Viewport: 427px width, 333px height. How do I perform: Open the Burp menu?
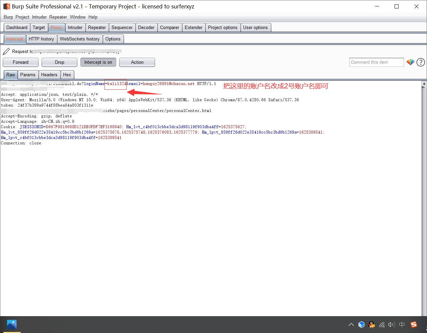pyautogui.click(x=8, y=17)
